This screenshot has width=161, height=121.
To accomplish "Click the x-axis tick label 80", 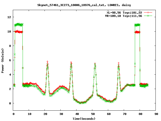I will 140,114.
